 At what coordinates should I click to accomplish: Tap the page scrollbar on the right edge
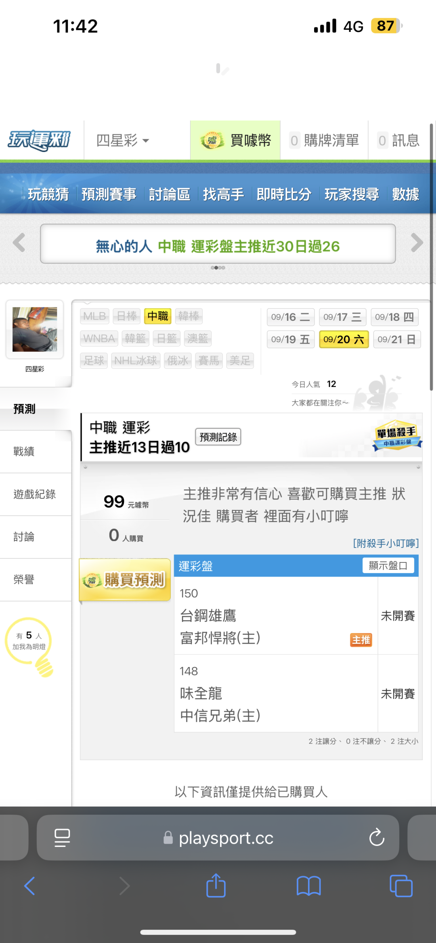click(x=432, y=257)
